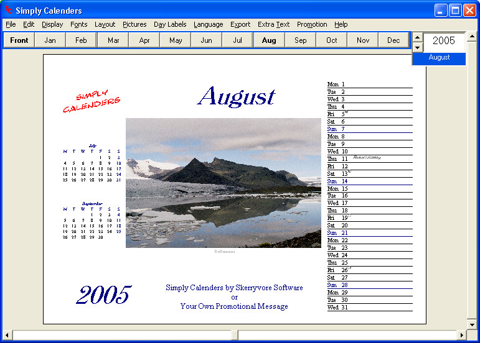Open the Help menu
The image size is (480, 343).
pyautogui.click(x=341, y=24)
